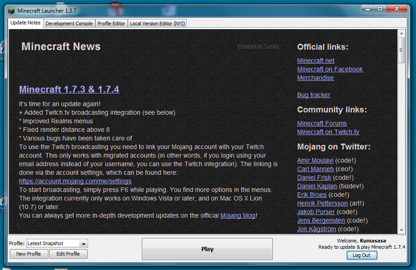The height and width of the screenshot is (270, 416).
Task: Click the Log Out button
Action: (362, 255)
